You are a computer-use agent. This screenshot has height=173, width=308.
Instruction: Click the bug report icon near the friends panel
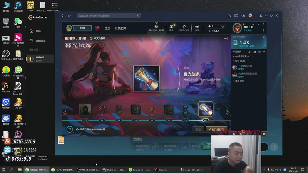pos(264,134)
